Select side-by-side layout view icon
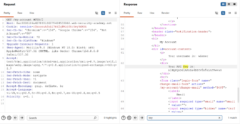Image resolution: width=240 pixels, height=124 pixels. point(223,4)
